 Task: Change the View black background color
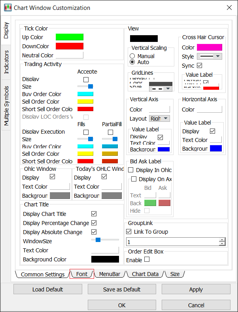144,38
